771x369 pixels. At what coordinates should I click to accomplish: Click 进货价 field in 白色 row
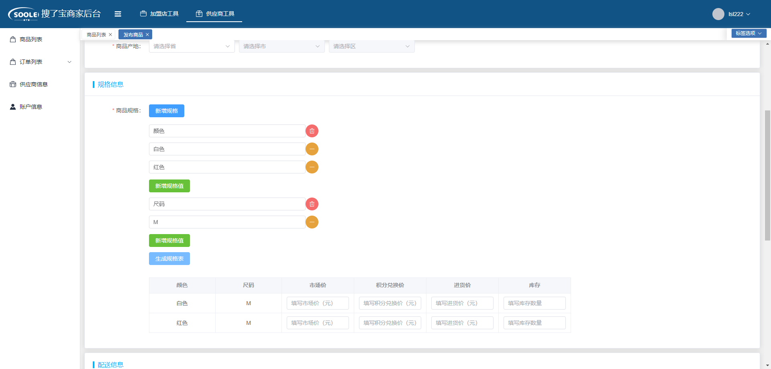click(x=462, y=303)
